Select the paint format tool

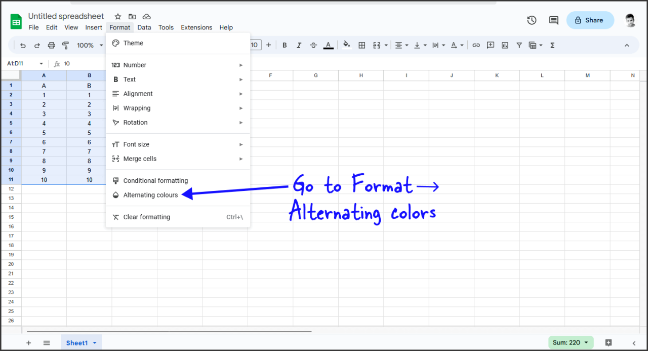65,46
